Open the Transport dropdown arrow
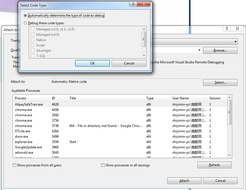246x190 pixels. pos(235,42)
